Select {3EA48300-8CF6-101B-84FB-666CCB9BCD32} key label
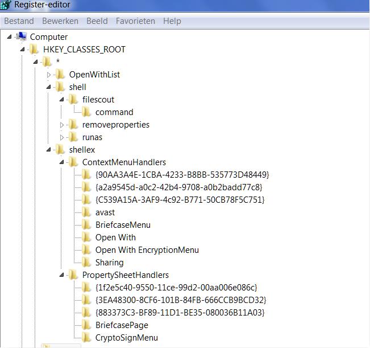370x348 pixels. click(x=181, y=300)
